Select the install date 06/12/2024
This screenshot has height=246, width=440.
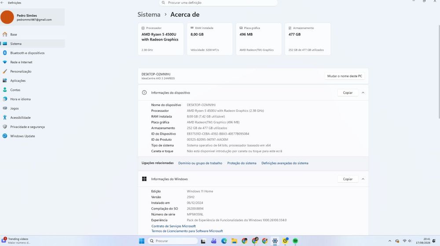[195, 203]
